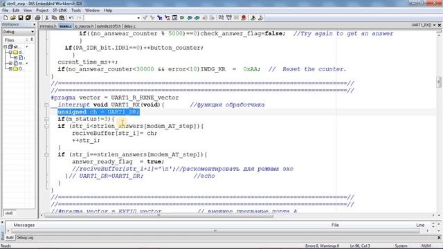
Task: Open the ST-LINK menu
Action: (x=60, y=10)
